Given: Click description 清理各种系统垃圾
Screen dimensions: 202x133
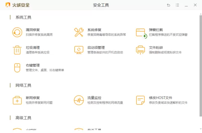Looking at the screenshot, I should (x=38, y=53).
